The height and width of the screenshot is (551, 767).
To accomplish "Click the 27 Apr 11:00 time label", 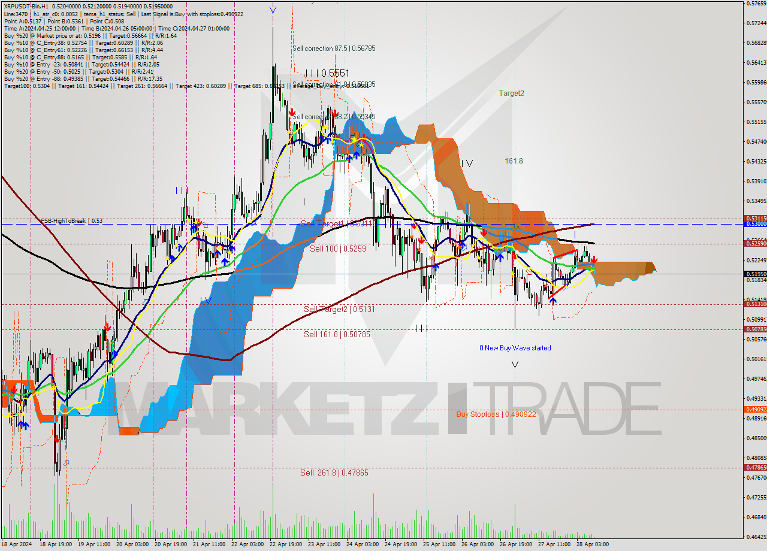I will pyautogui.click(x=554, y=544).
